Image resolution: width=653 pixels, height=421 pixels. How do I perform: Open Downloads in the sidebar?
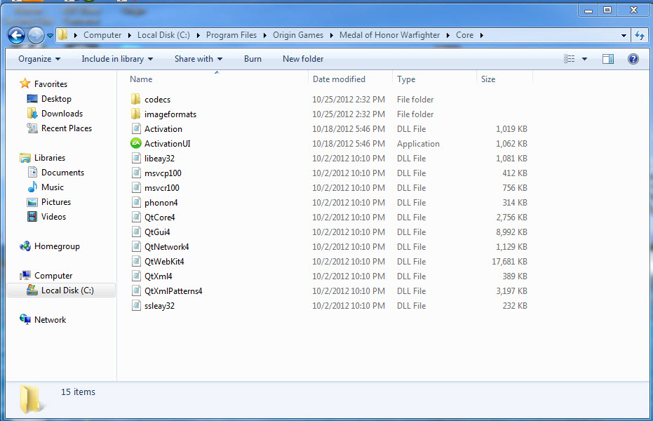(62, 113)
